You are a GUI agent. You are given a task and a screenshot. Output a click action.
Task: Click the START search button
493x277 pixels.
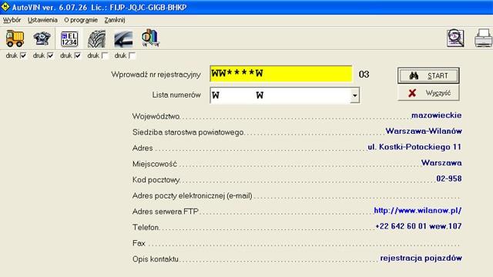(x=428, y=75)
